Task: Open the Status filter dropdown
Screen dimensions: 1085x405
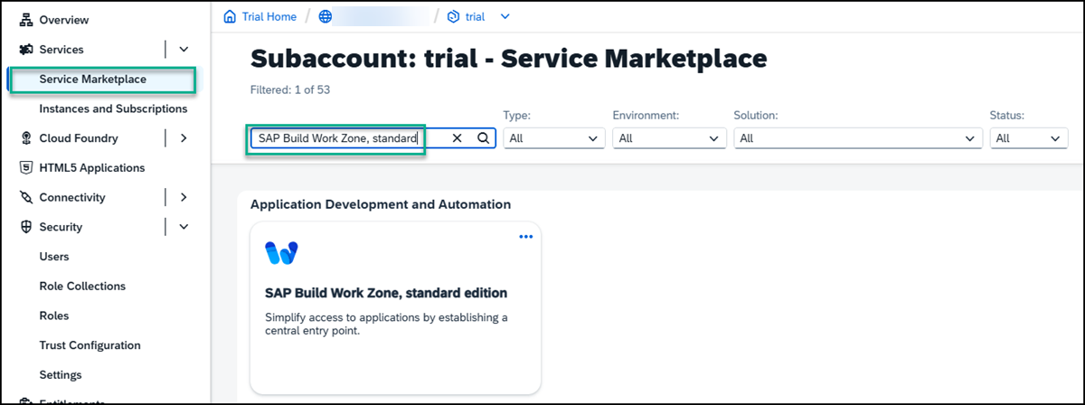Action: tap(1029, 138)
